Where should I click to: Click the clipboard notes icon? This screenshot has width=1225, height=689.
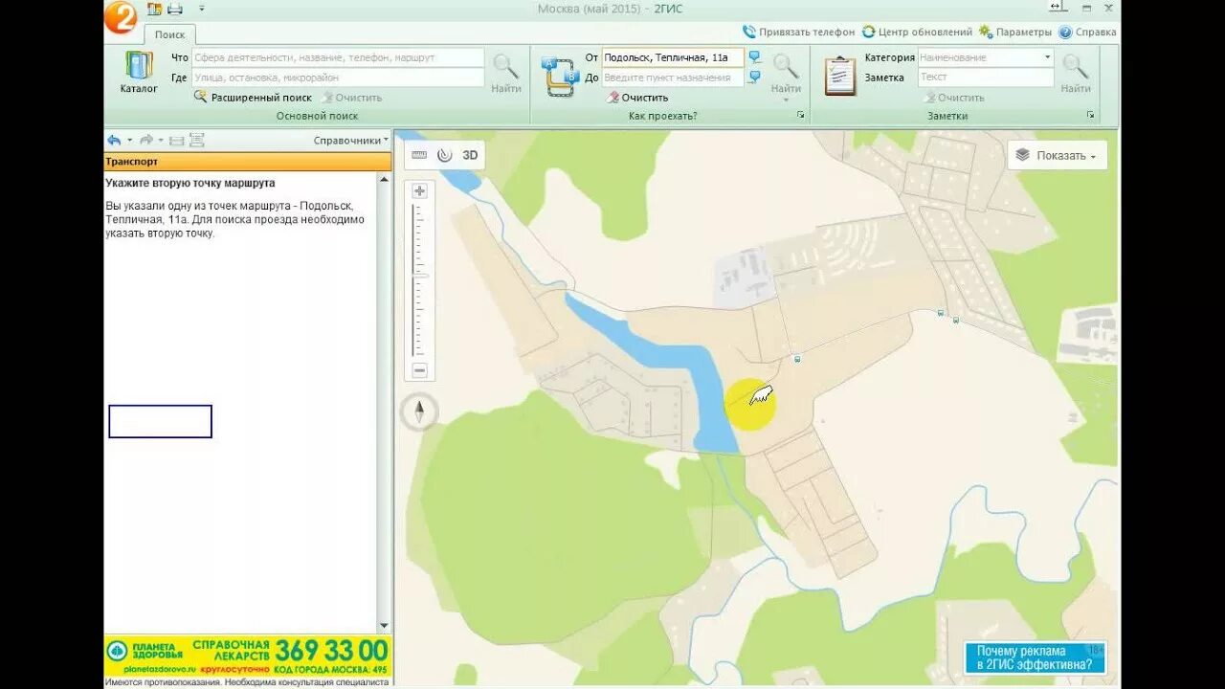(840, 76)
